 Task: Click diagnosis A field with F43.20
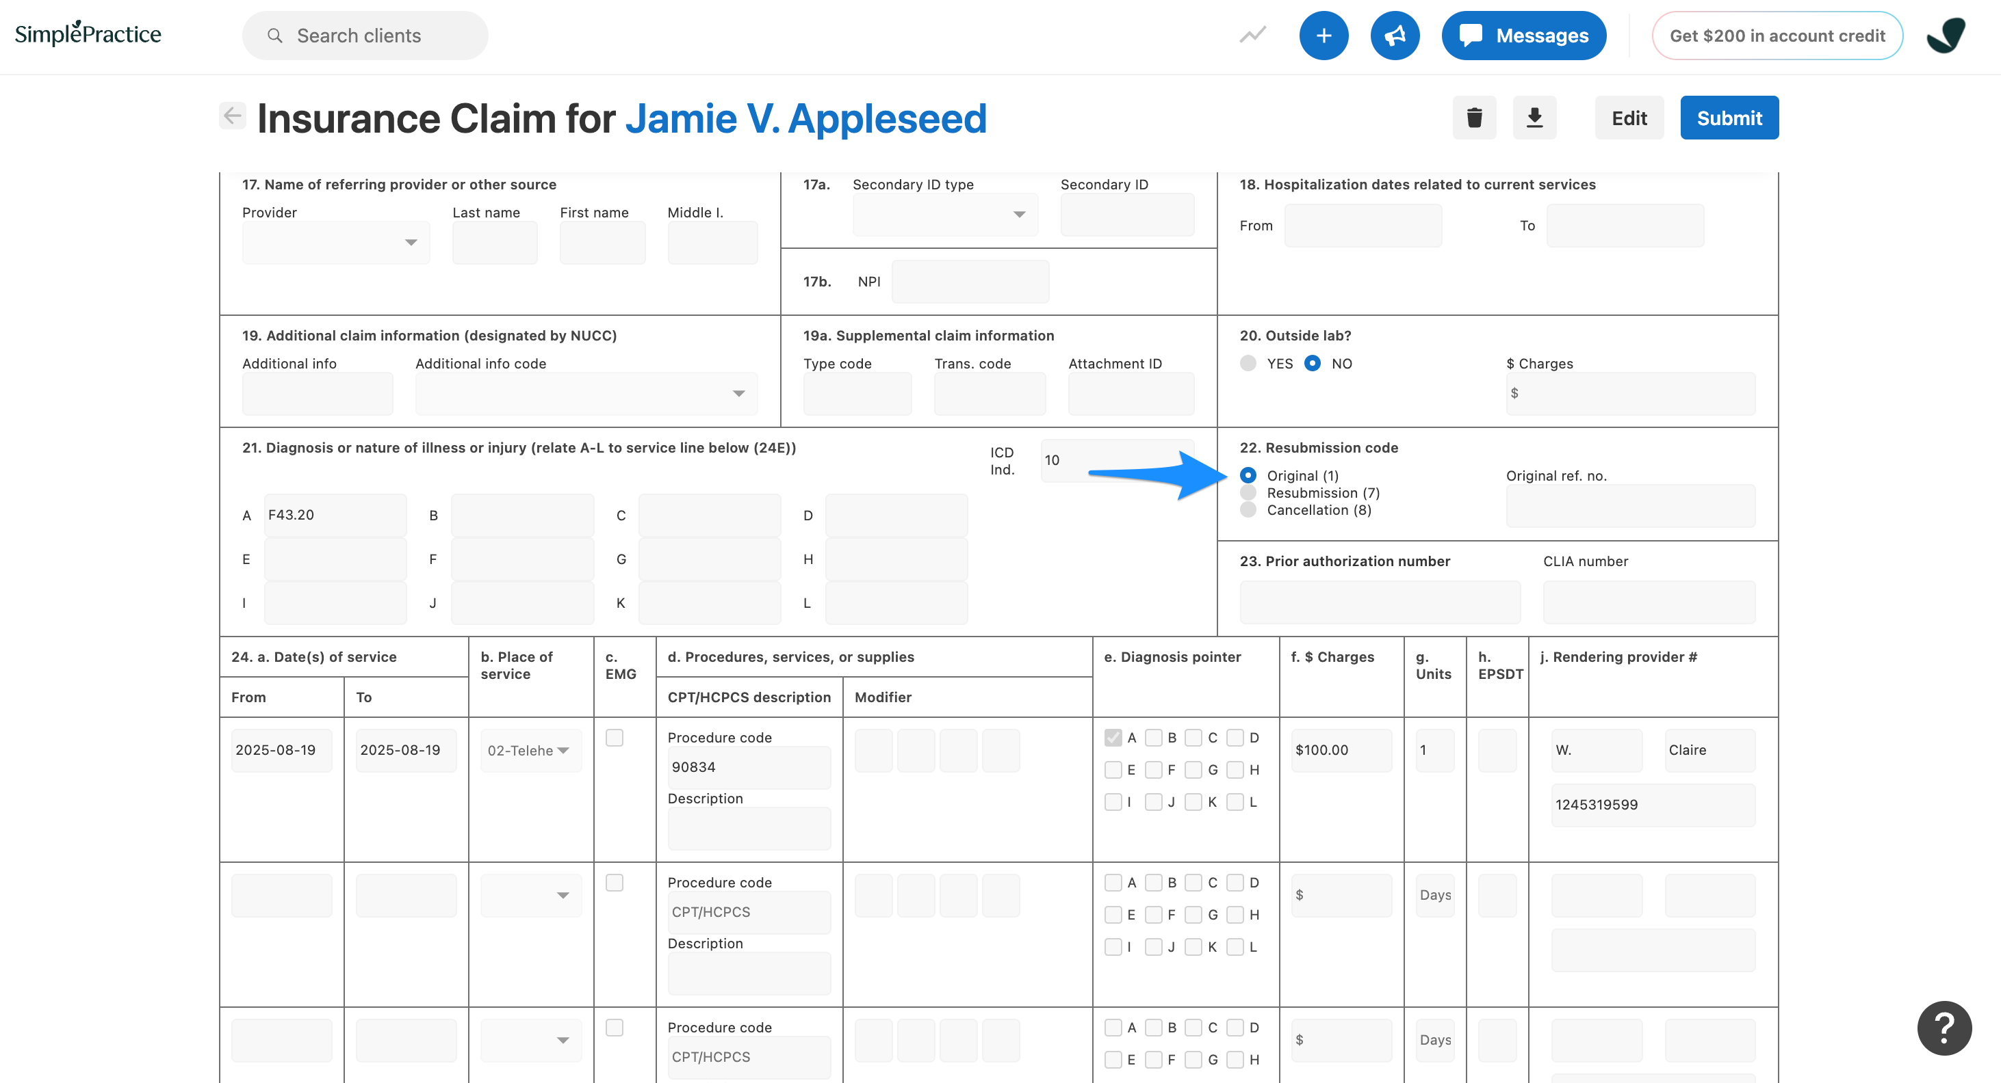pos(335,515)
